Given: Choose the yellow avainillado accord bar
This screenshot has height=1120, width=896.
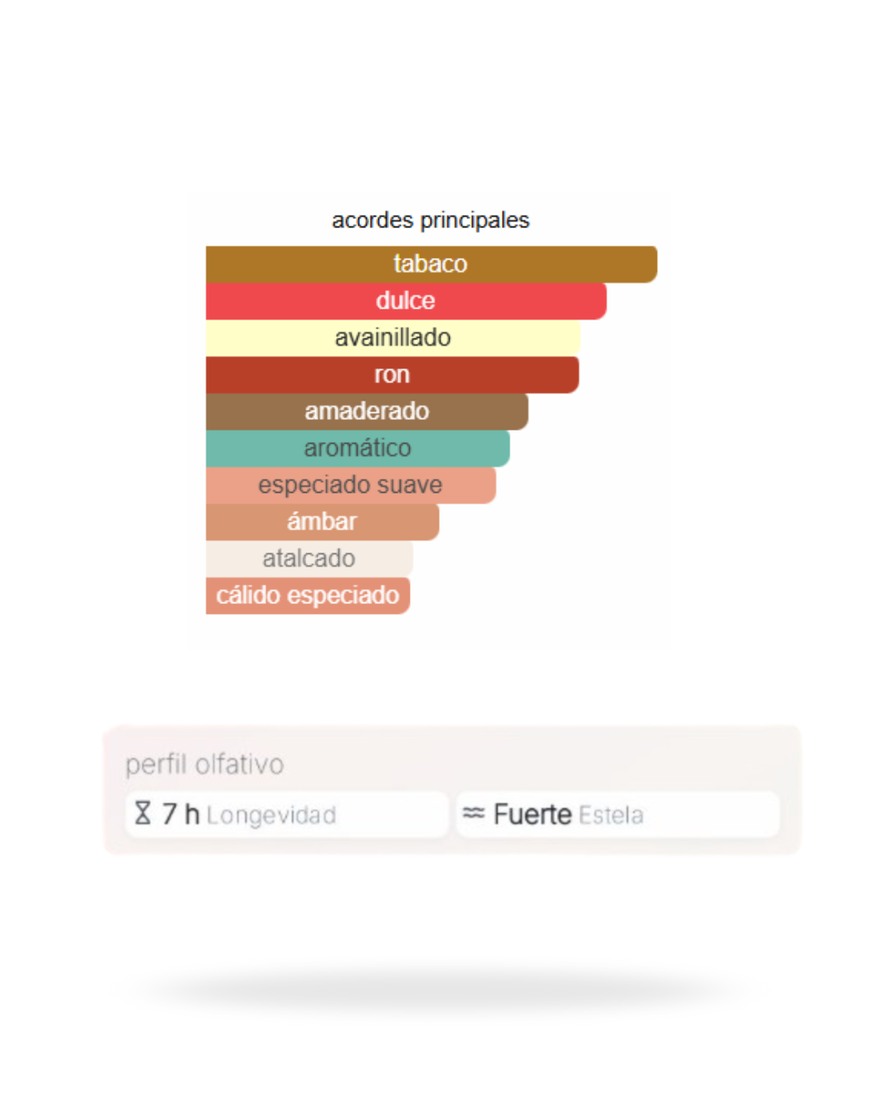Looking at the screenshot, I should tap(392, 338).
